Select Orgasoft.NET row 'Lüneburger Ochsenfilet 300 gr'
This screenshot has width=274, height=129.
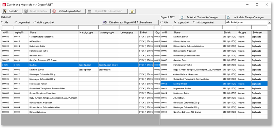[x=214, y=103]
